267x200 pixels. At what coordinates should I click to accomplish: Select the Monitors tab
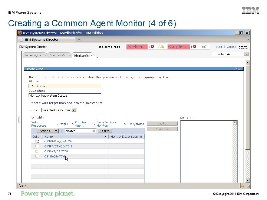pos(82,56)
